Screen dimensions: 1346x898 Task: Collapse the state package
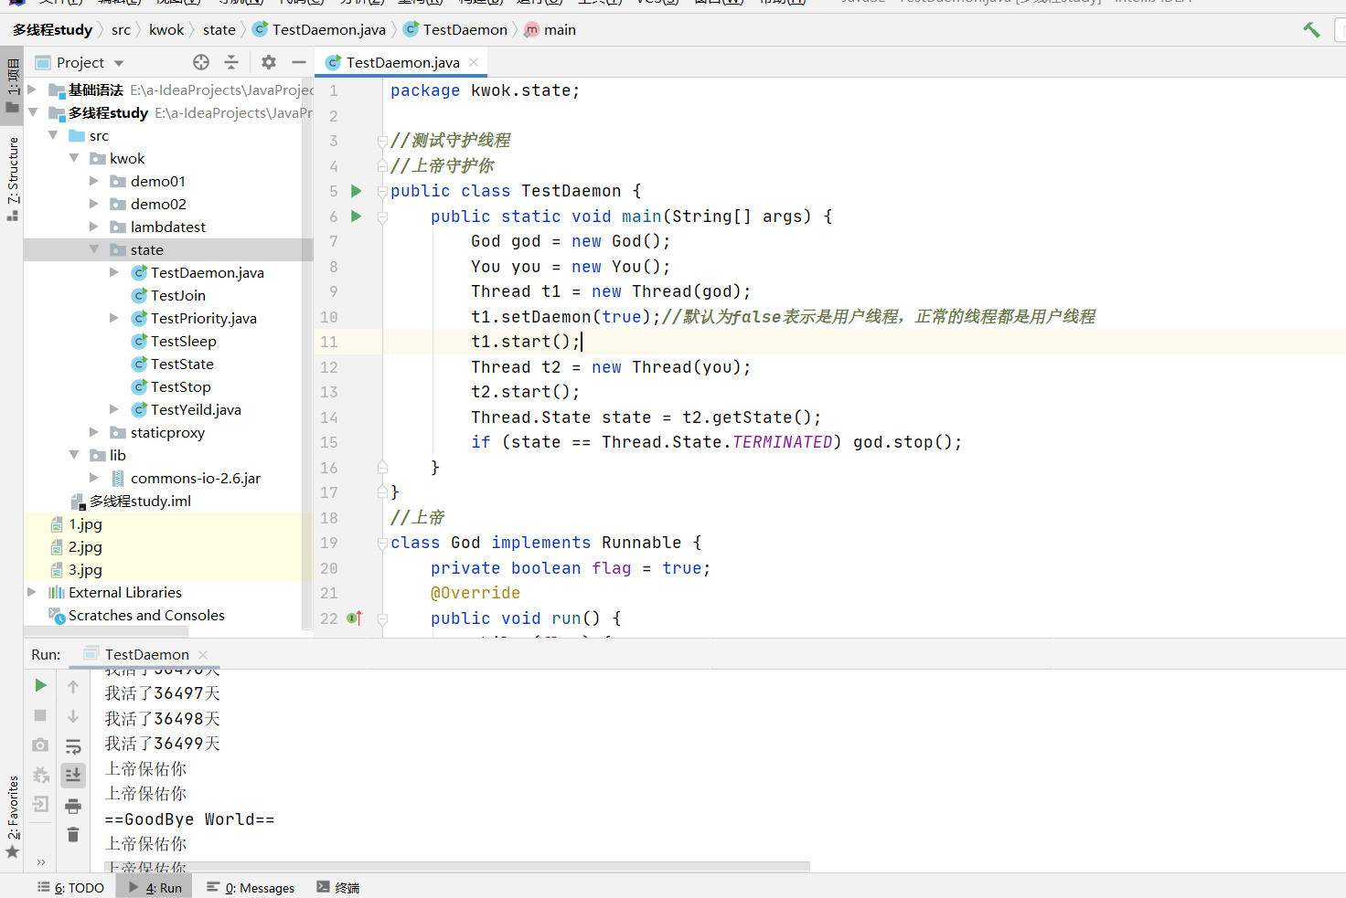click(x=94, y=249)
